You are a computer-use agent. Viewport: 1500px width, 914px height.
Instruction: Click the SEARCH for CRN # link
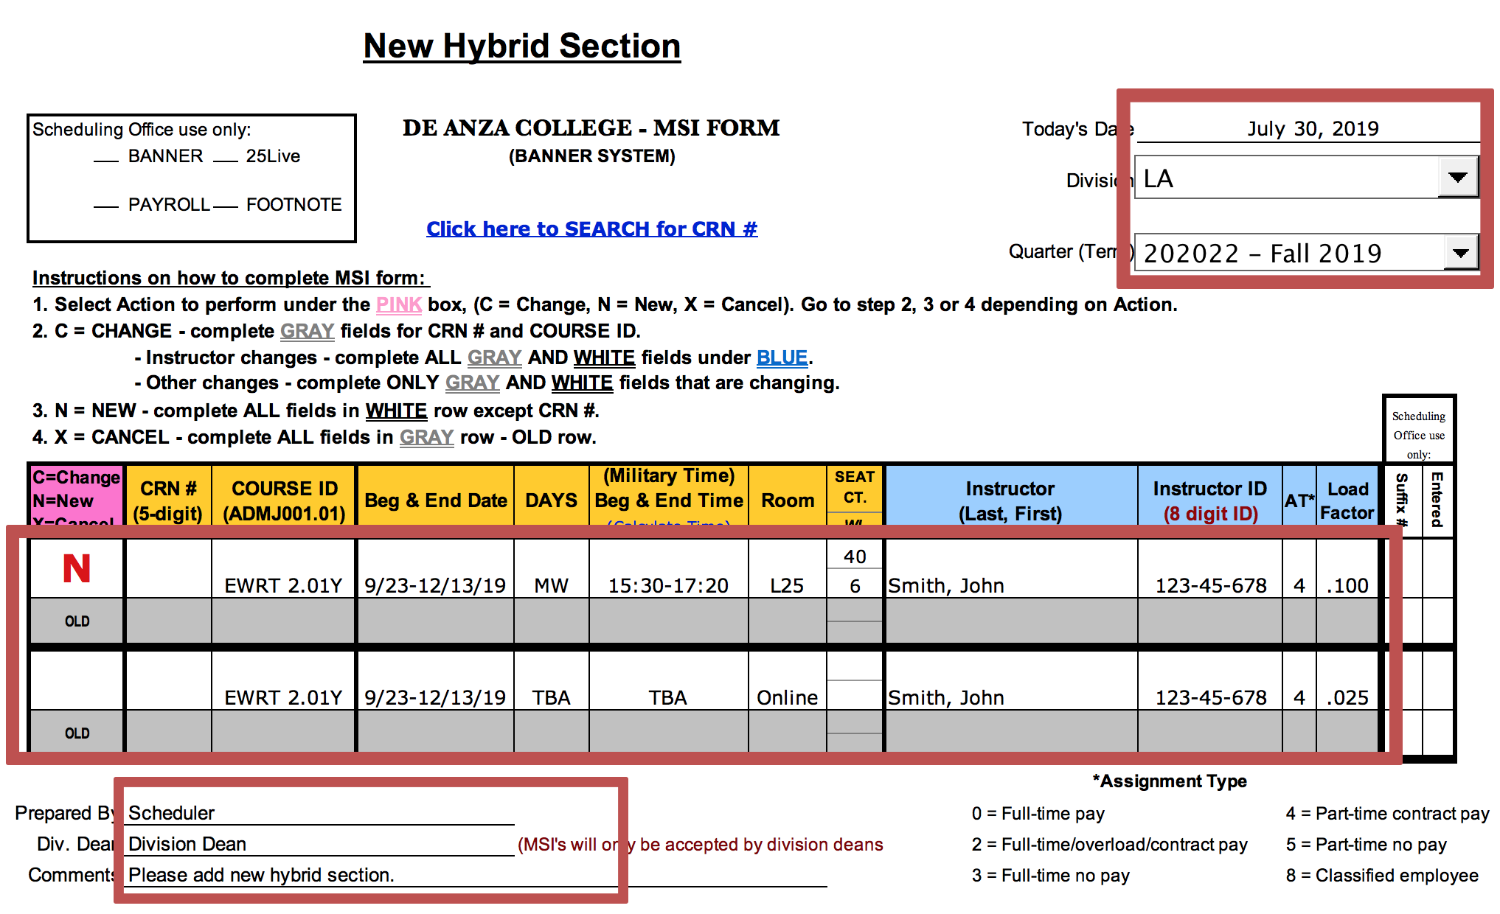591,228
